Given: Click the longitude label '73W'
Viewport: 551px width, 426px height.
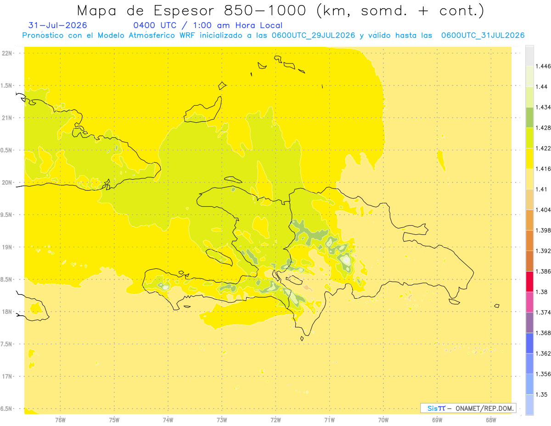Looking at the screenshot, I should coord(222,420).
